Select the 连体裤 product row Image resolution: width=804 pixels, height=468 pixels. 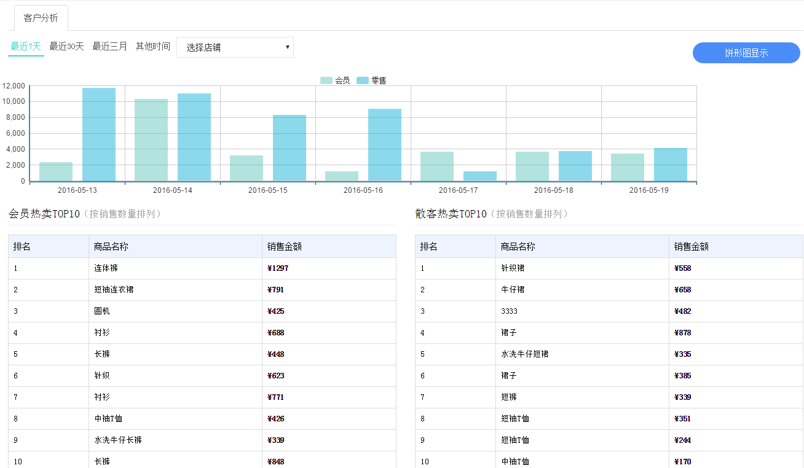(202, 268)
